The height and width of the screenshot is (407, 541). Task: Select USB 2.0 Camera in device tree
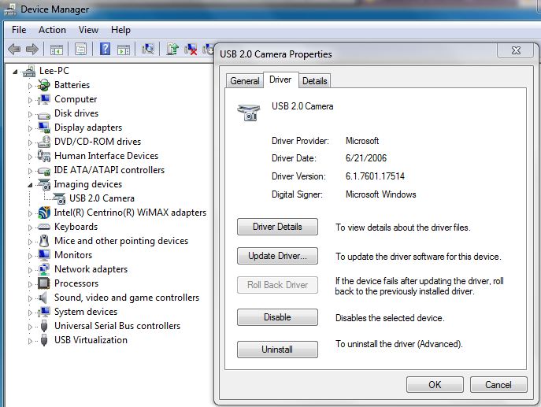tap(102, 198)
